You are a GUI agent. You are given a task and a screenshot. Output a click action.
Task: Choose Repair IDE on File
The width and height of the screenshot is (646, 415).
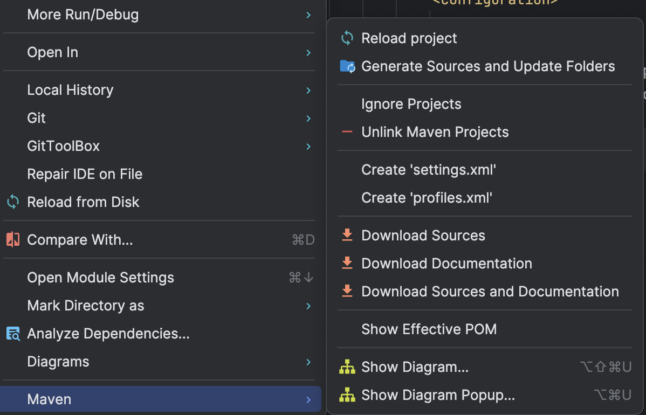coord(85,174)
